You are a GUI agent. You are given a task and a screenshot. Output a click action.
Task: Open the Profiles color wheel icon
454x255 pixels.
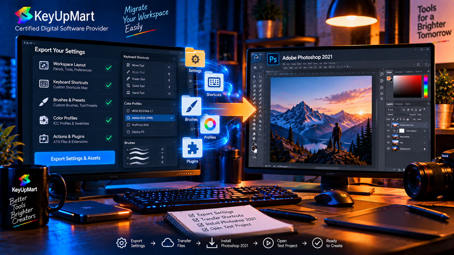(x=210, y=124)
